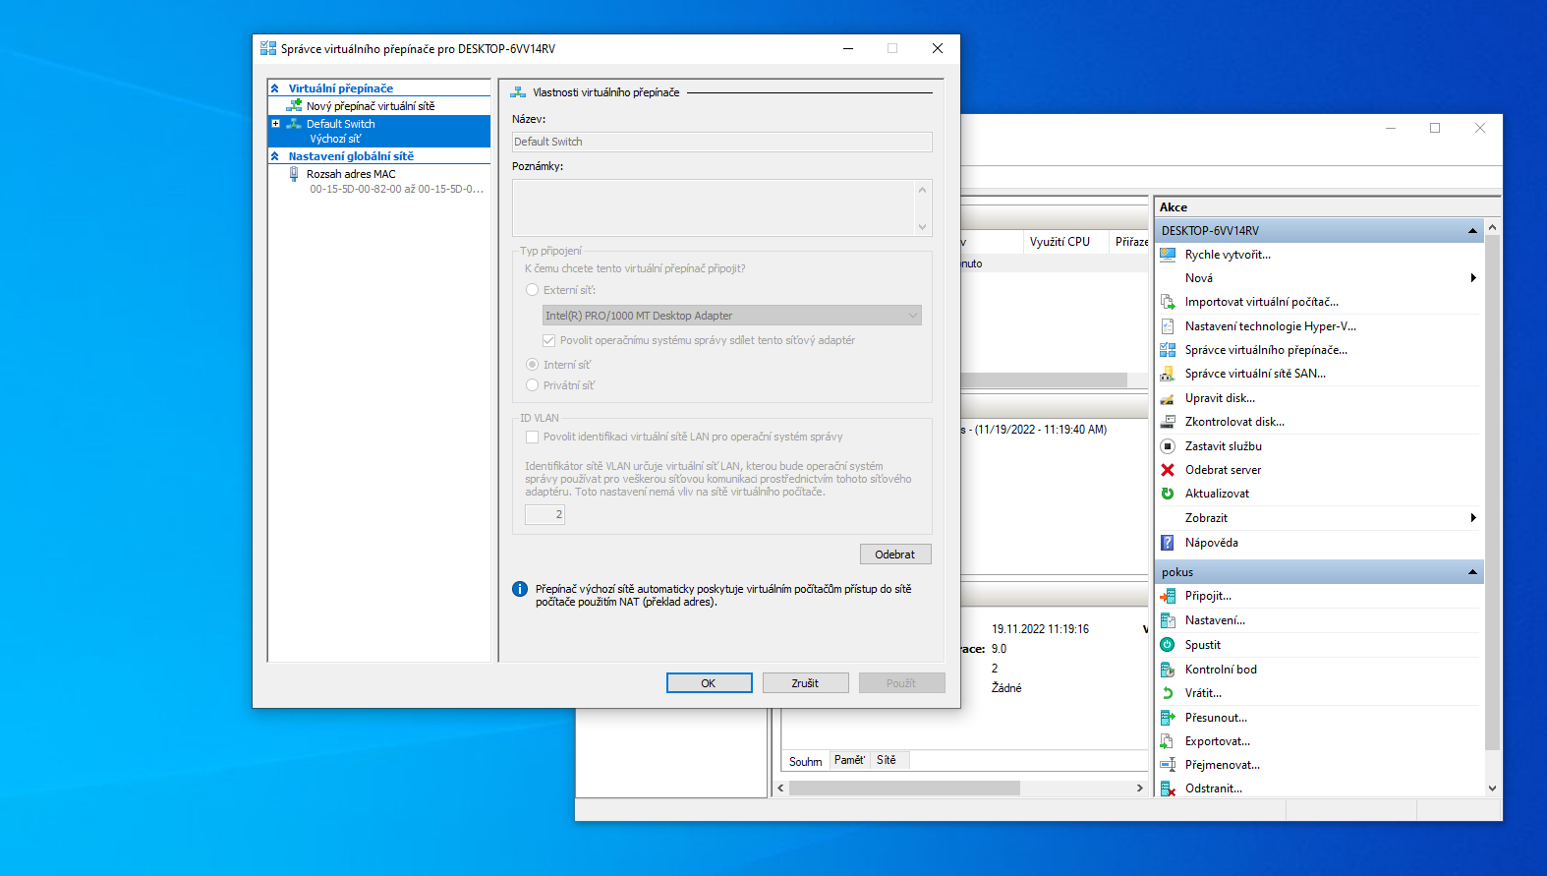The height and width of the screenshot is (876, 1547).
Task: Click the Připojit icon under pokus
Action: tap(1168, 596)
